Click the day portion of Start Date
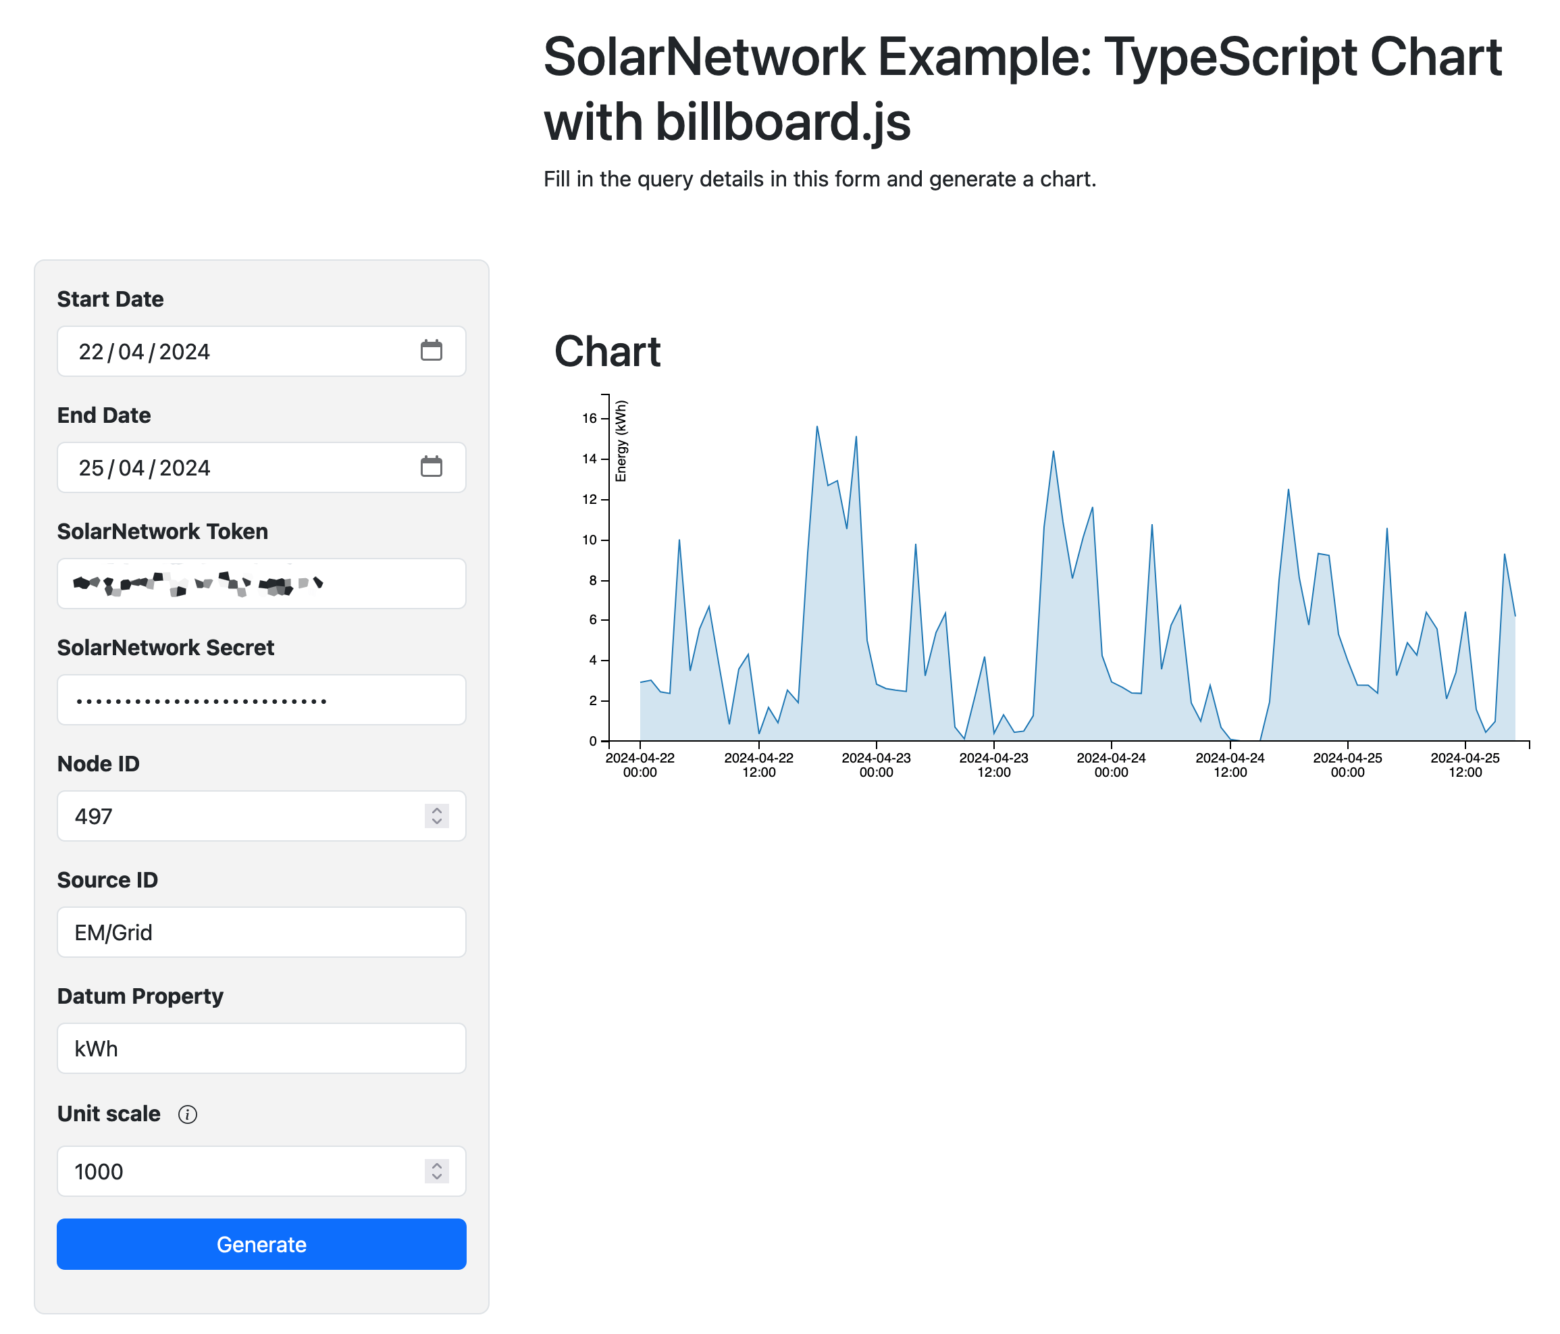The image size is (1560, 1334). [x=91, y=351]
